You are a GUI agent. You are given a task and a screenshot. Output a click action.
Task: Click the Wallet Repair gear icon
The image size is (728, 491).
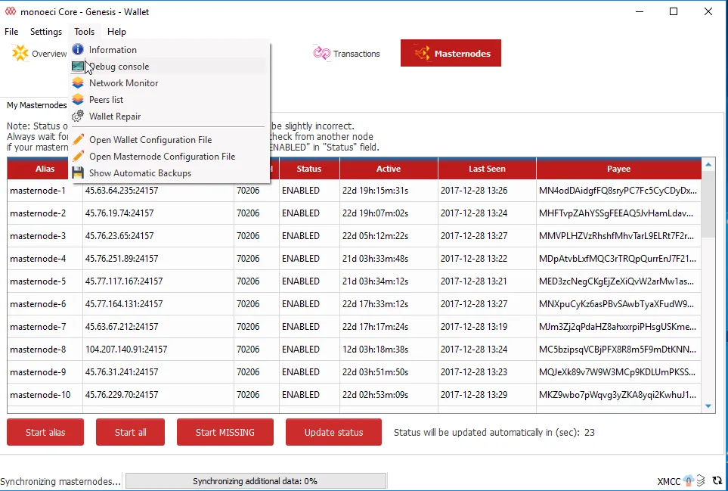click(78, 117)
